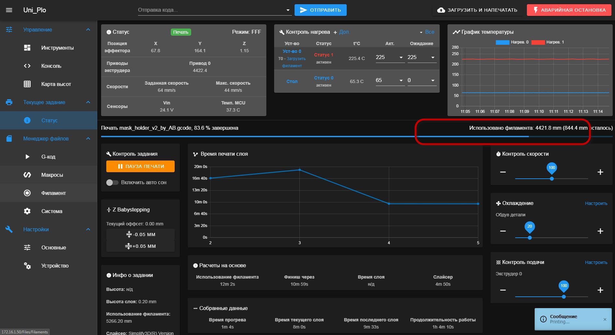Click the Настройки wrench icon

pos(9,229)
